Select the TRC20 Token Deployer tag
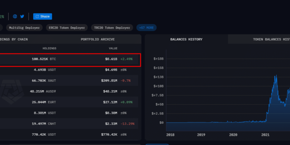 pyautogui.click(x=112, y=28)
